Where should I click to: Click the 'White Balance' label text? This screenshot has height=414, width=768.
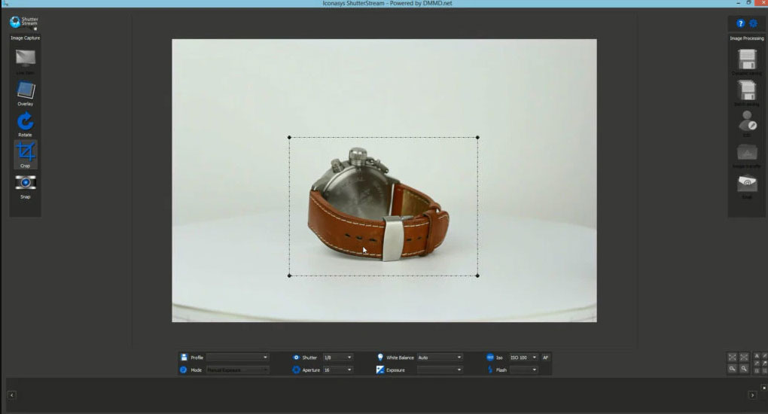(x=400, y=358)
